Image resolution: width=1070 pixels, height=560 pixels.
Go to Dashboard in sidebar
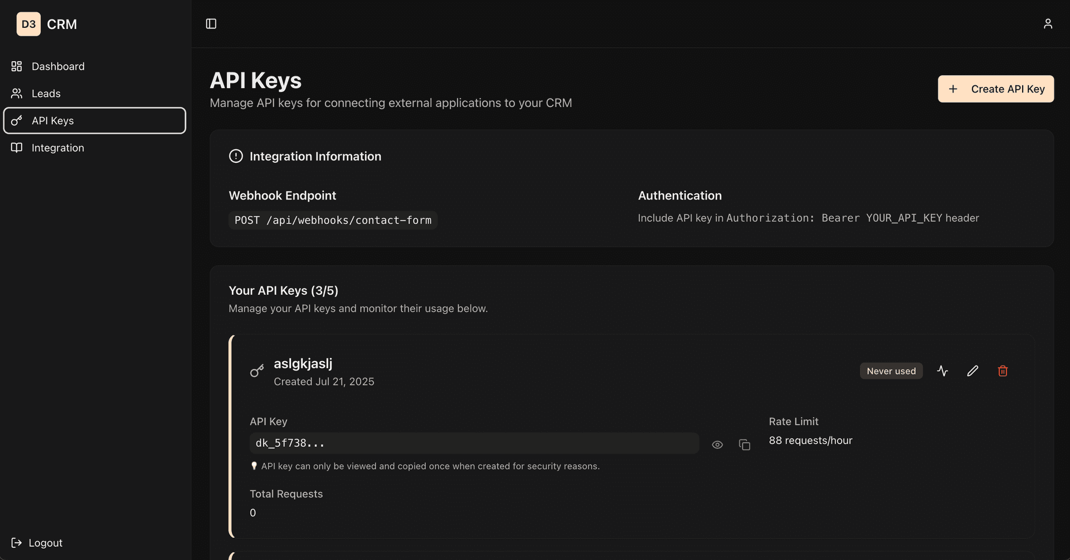pyautogui.click(x=58, y=66)
